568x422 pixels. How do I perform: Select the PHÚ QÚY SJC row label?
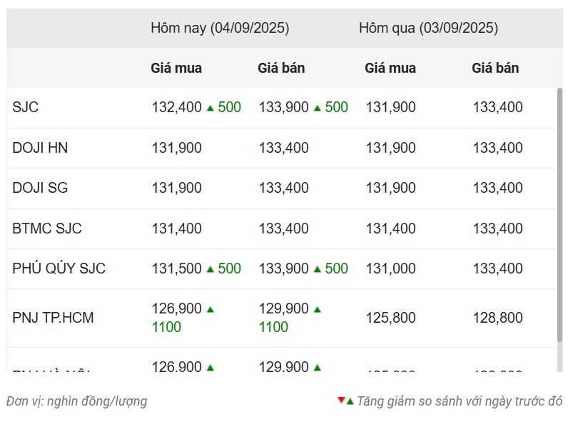coord(59,268)
